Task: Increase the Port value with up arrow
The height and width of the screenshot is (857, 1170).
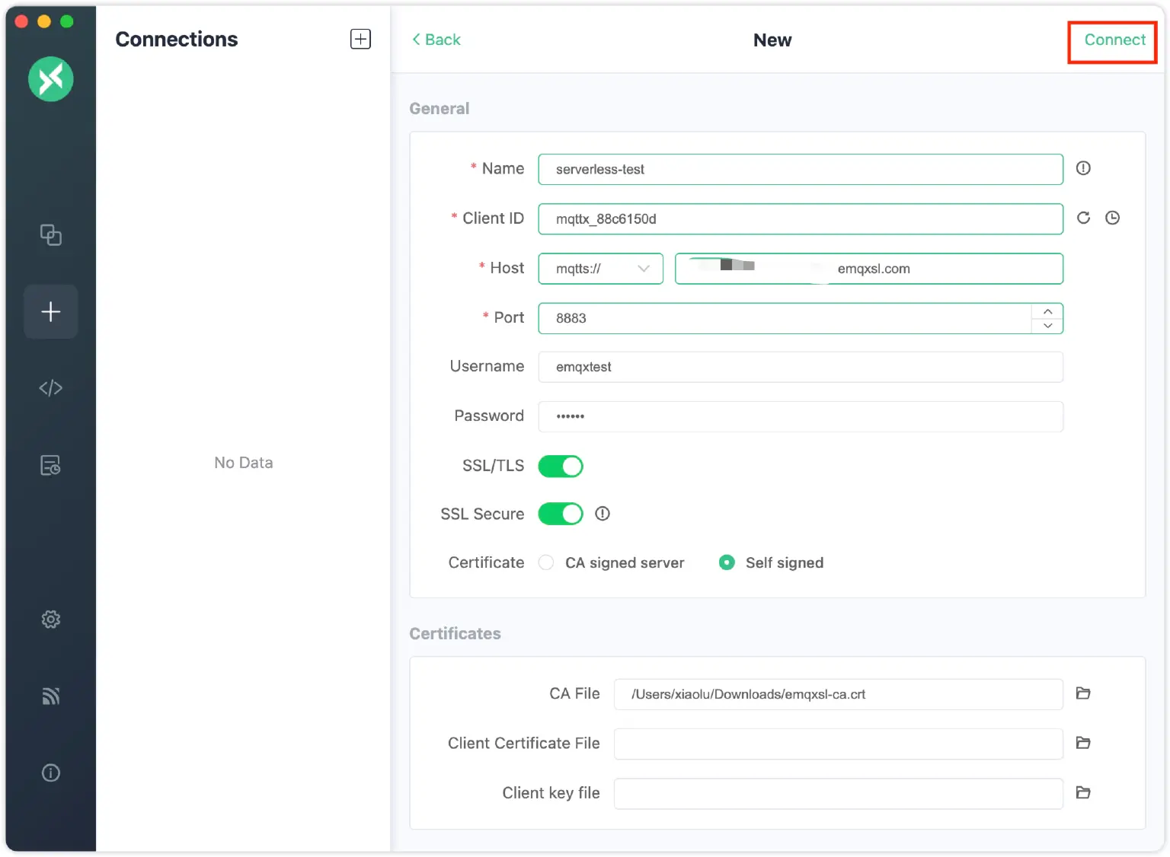Action: (1047, 311)
